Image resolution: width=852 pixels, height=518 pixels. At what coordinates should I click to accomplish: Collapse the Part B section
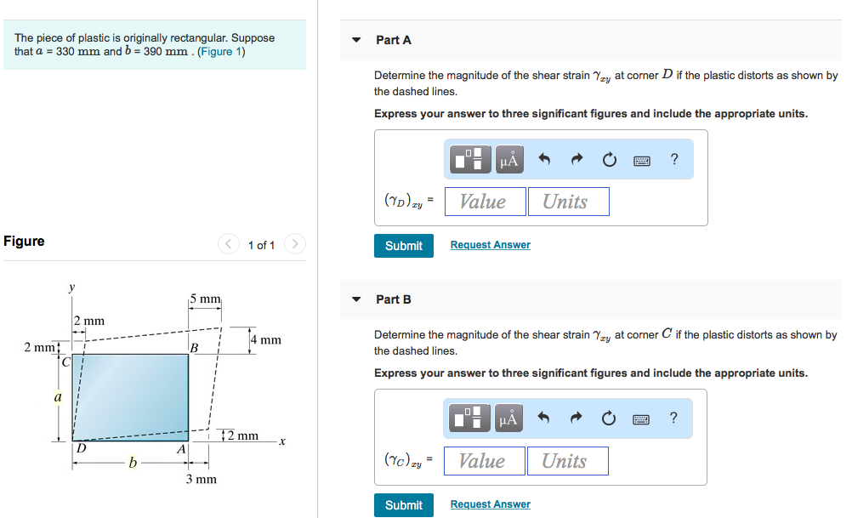tap(356, 299)
